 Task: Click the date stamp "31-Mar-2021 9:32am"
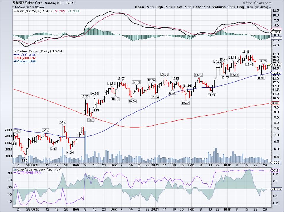tap(28, 7)
